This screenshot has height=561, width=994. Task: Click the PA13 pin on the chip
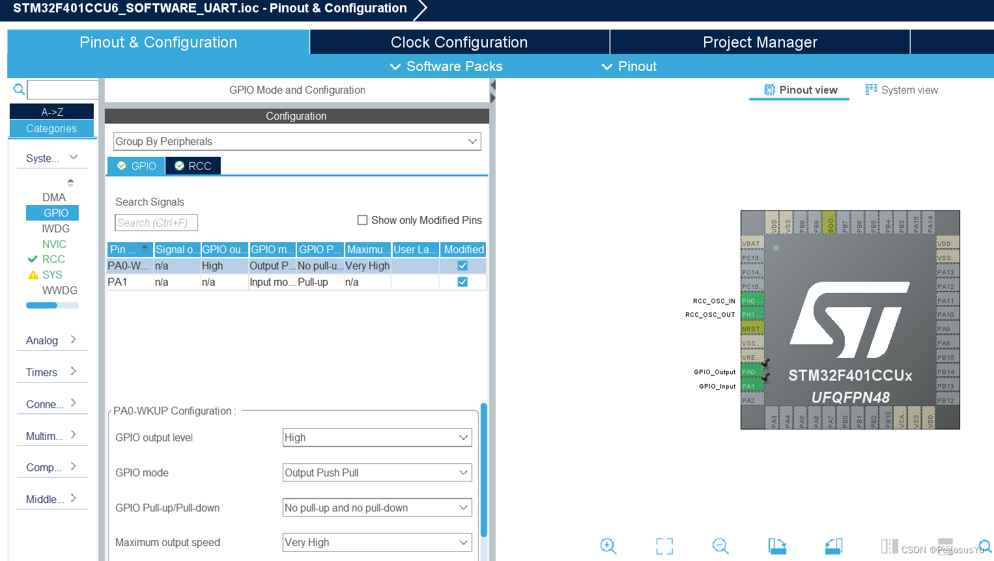[948, 272]
